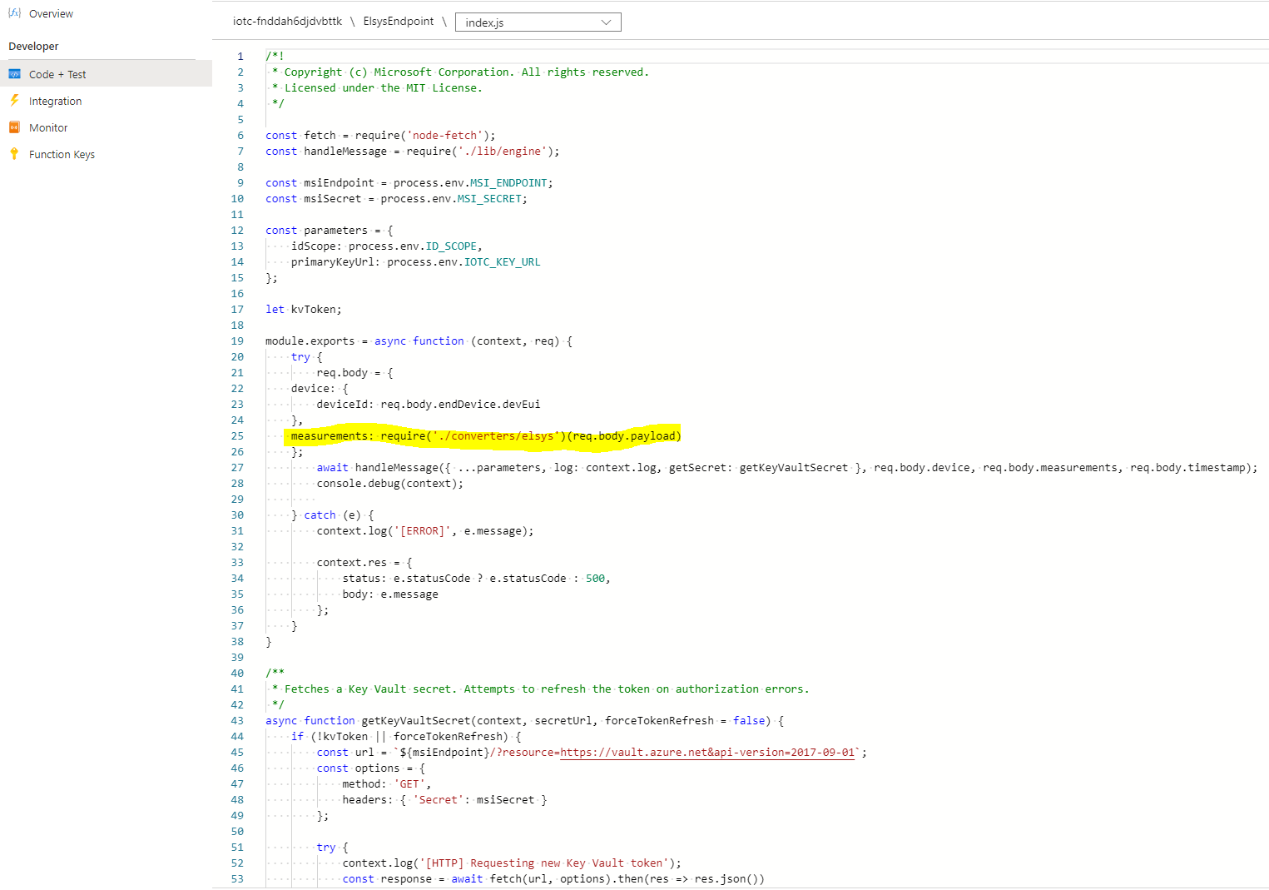The height and width of the screenshot is (890, 1269).
Task: Click line number 25 in the gutter
Action: coord(237,435)
